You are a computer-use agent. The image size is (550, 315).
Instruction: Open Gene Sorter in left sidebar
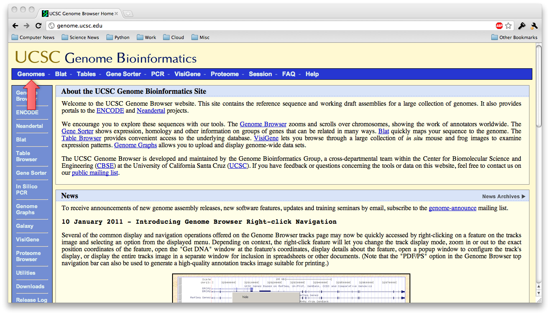click(31, 173)
